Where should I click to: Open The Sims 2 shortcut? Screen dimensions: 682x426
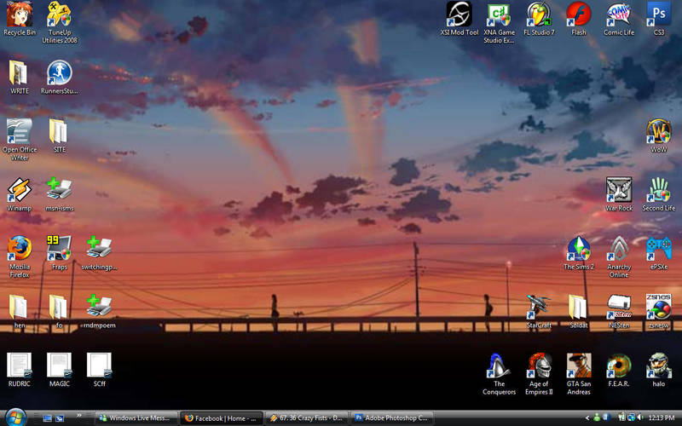[x=579, y=253]
